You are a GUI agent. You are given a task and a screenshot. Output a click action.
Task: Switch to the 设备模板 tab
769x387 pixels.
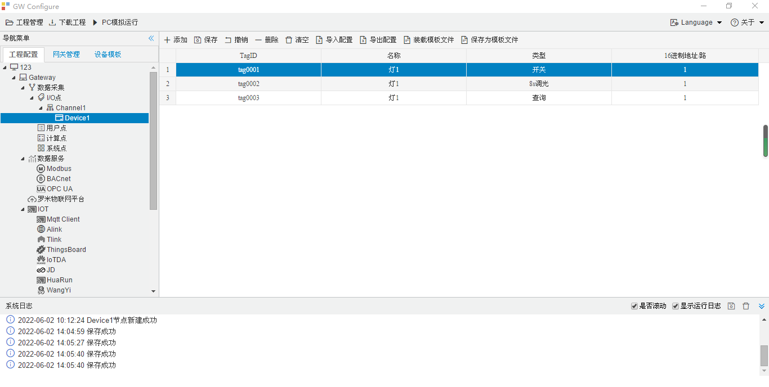[x=108, y=55]
